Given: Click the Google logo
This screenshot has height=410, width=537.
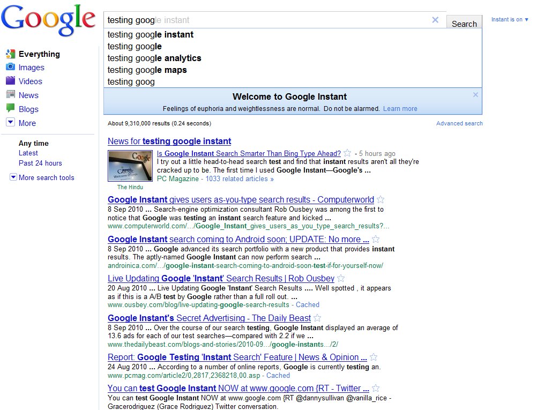Looking at the screenshot, I should [48, 20].
